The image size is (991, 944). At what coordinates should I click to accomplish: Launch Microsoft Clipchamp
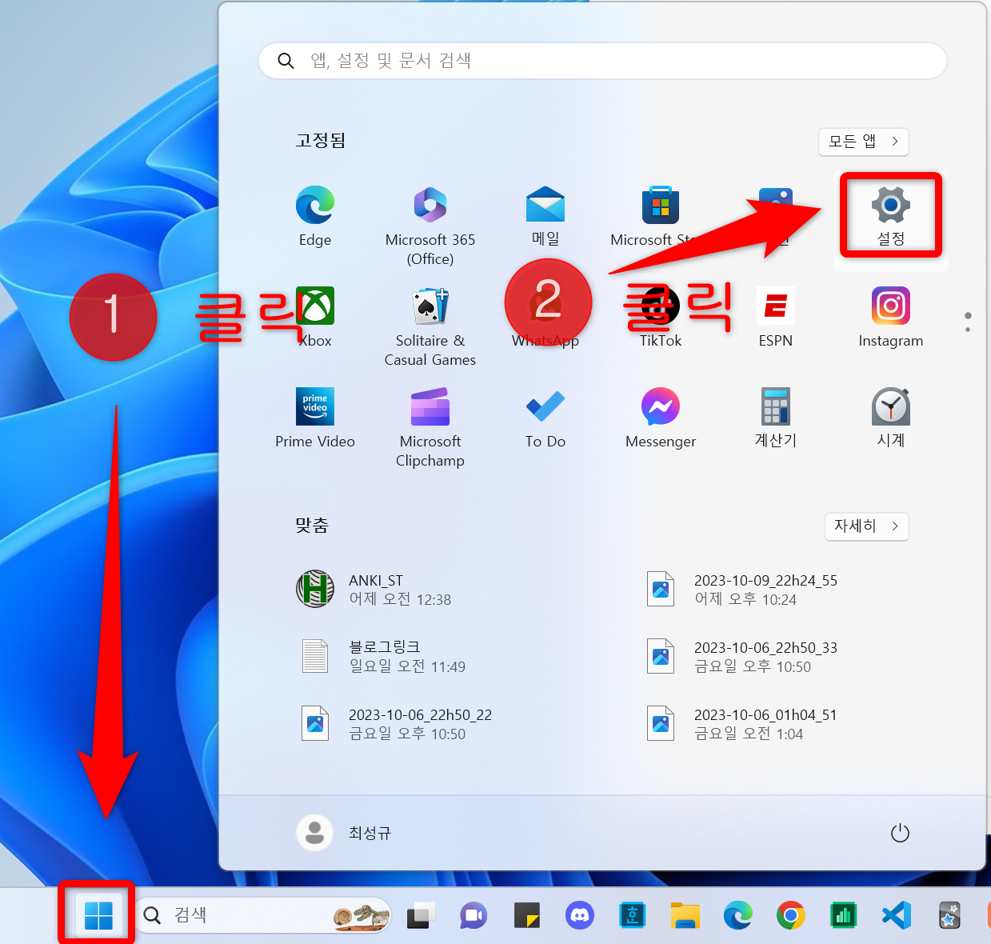coord(430,427)
